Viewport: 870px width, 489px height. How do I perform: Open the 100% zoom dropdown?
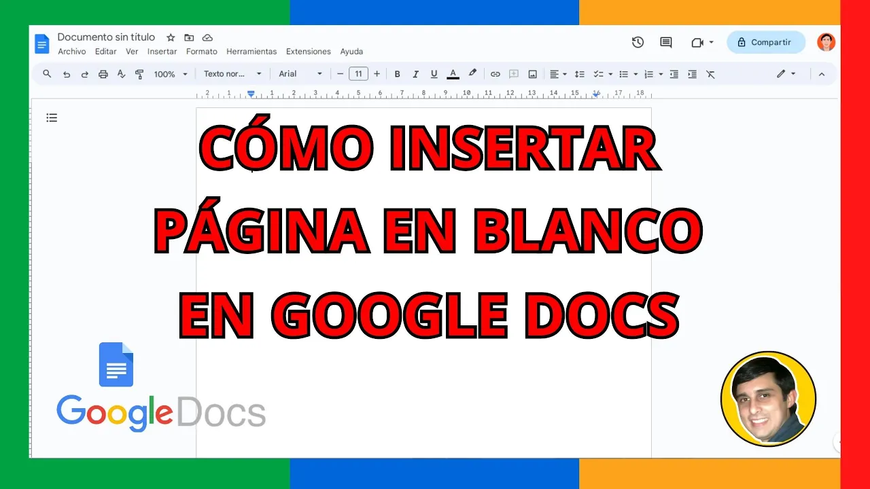tap(171, 74)
